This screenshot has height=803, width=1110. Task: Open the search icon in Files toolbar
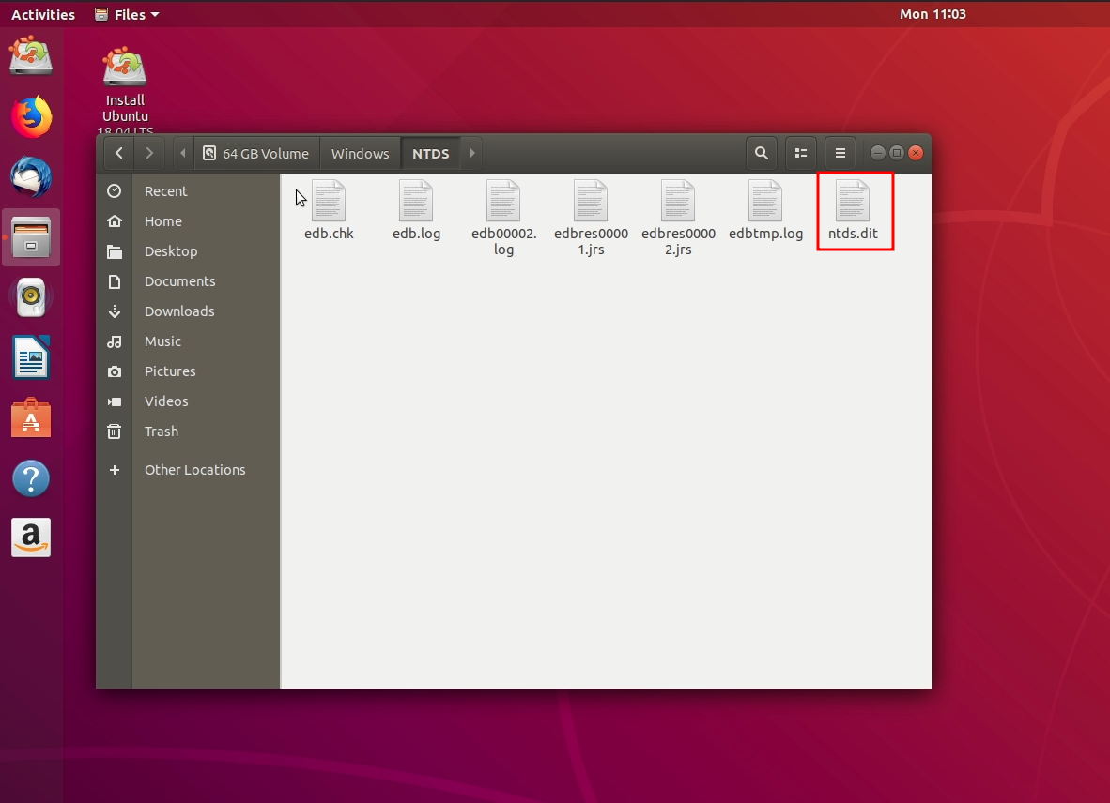pyautogui.click(x=761, y=153)
